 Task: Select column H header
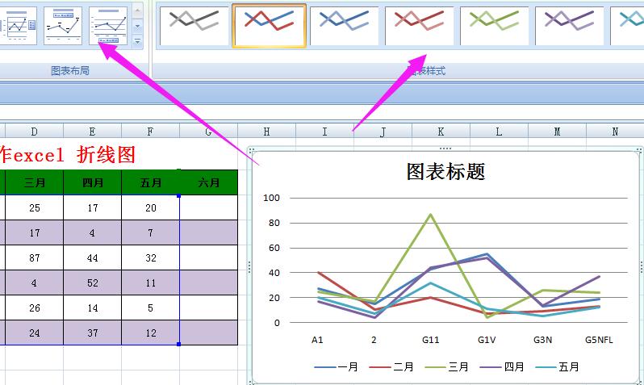tap(266, 132)
